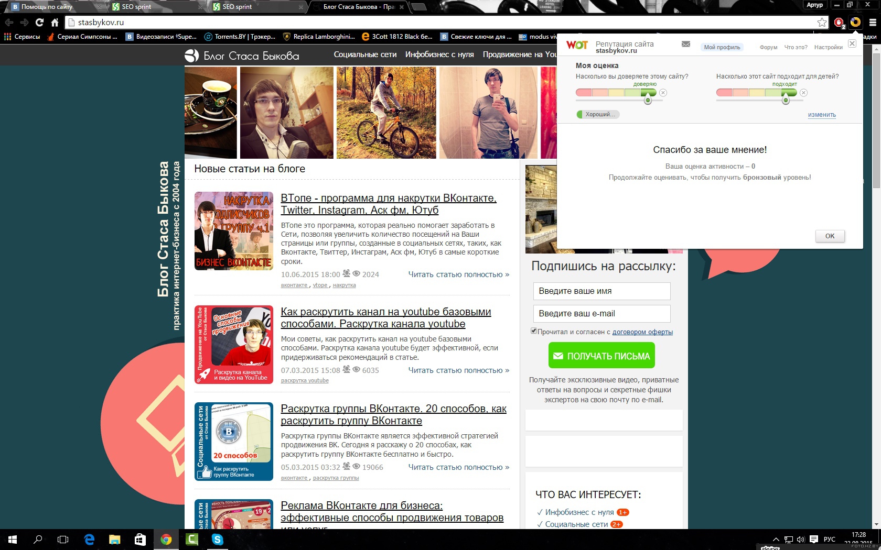Image resolution: width=881 pixels, height=550 pixels.
Task: Open the red shield extension icon
Action: (839, 23)
